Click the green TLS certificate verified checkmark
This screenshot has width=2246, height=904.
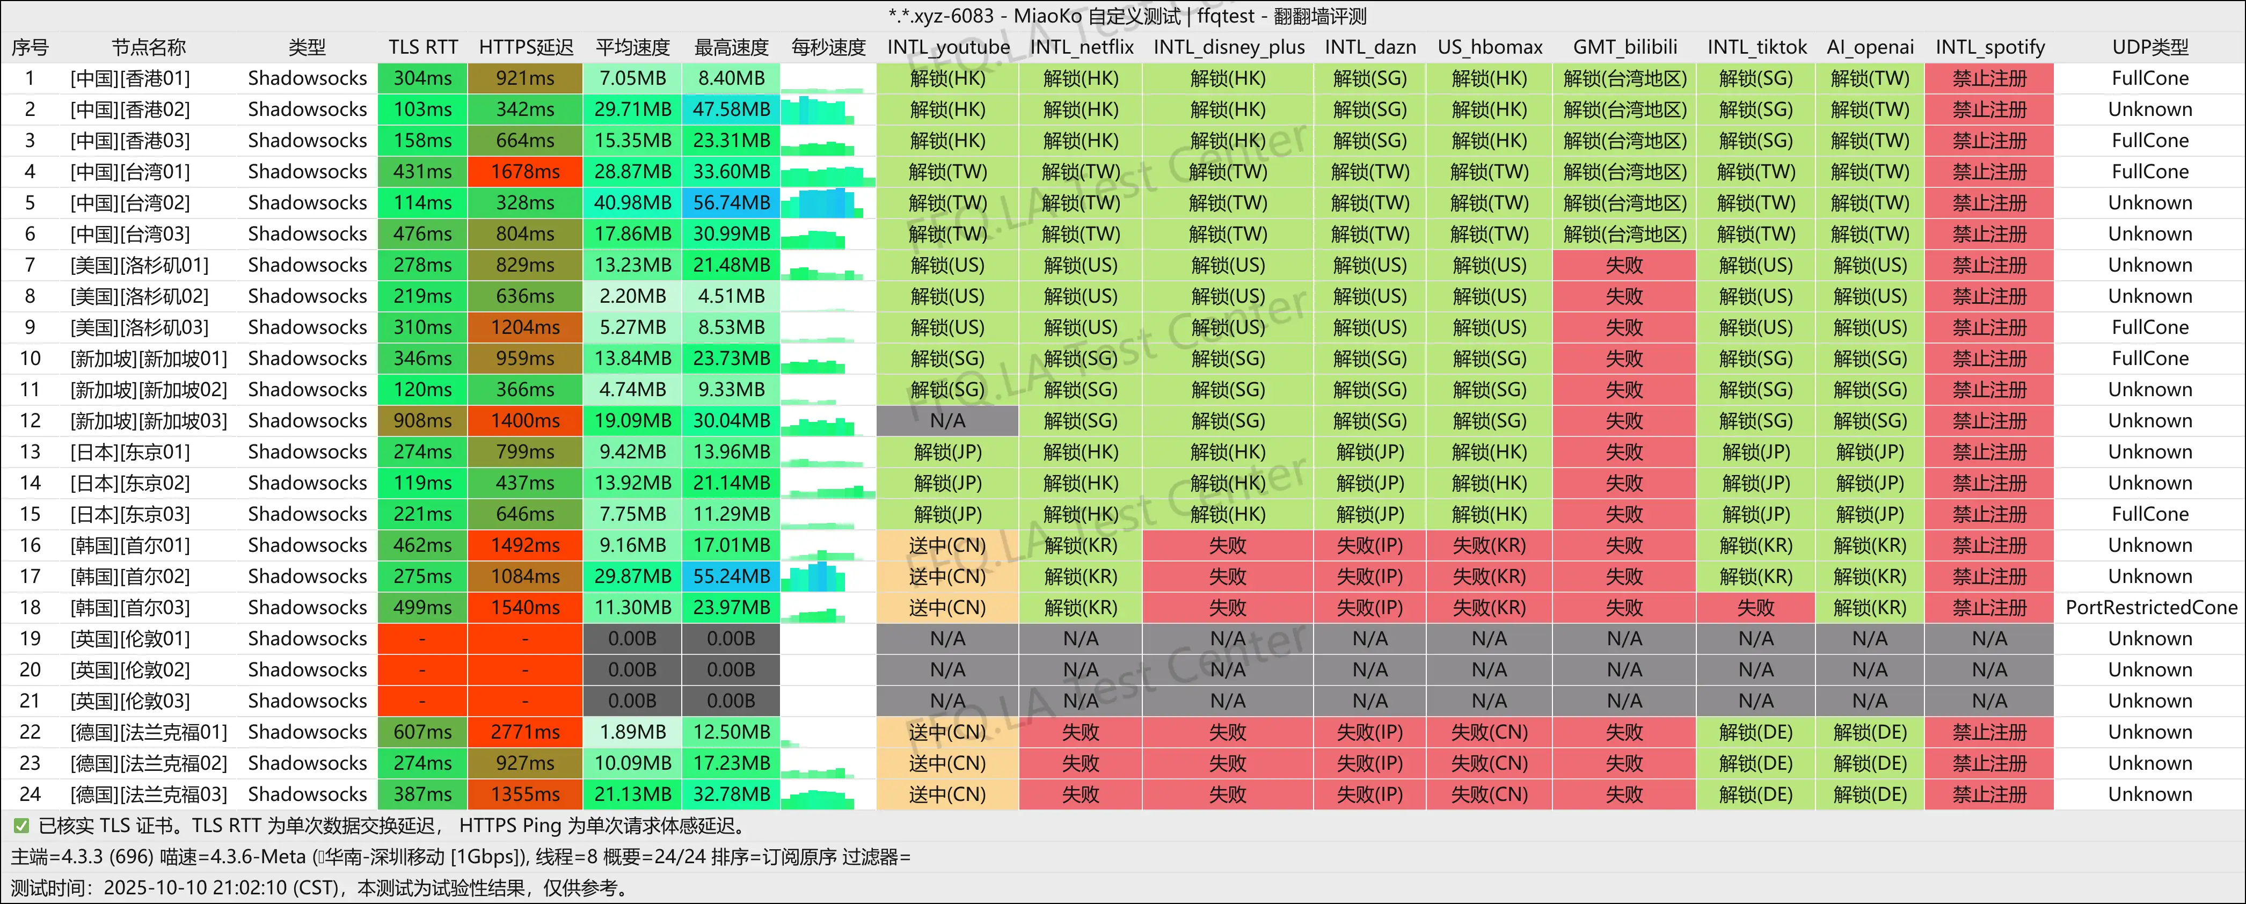(x=21, y=826)
